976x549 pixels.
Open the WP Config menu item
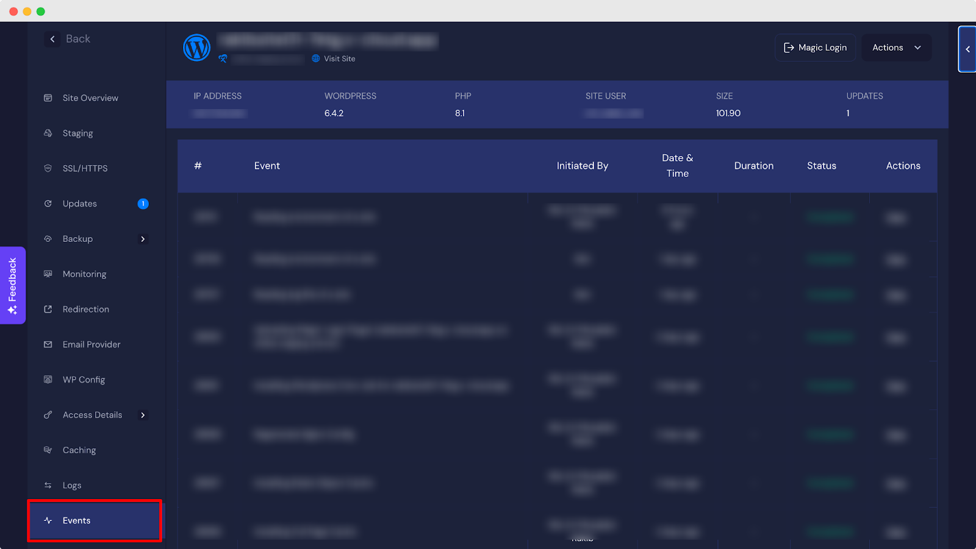84,380
